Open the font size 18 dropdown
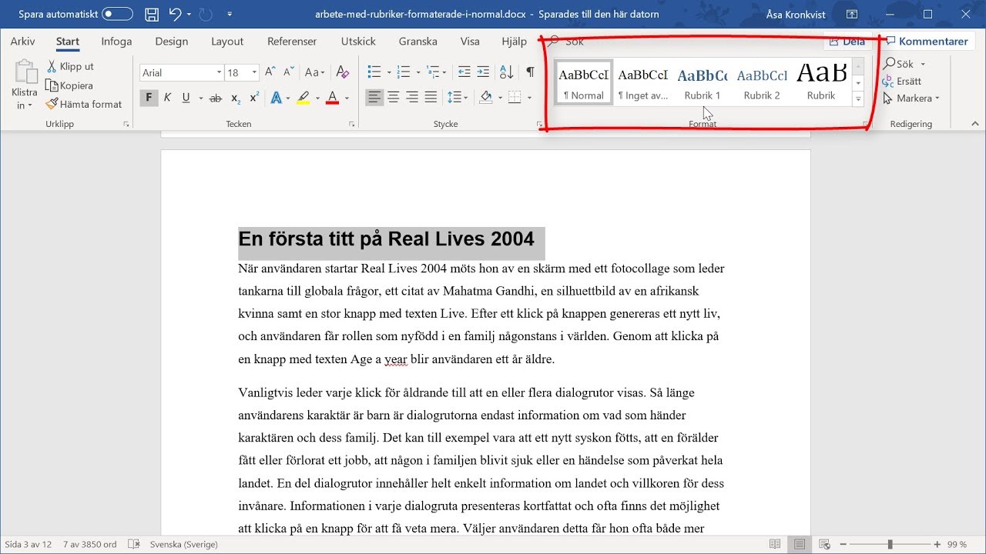This screenshot has height=554, width=986. [x=254, y=72]
